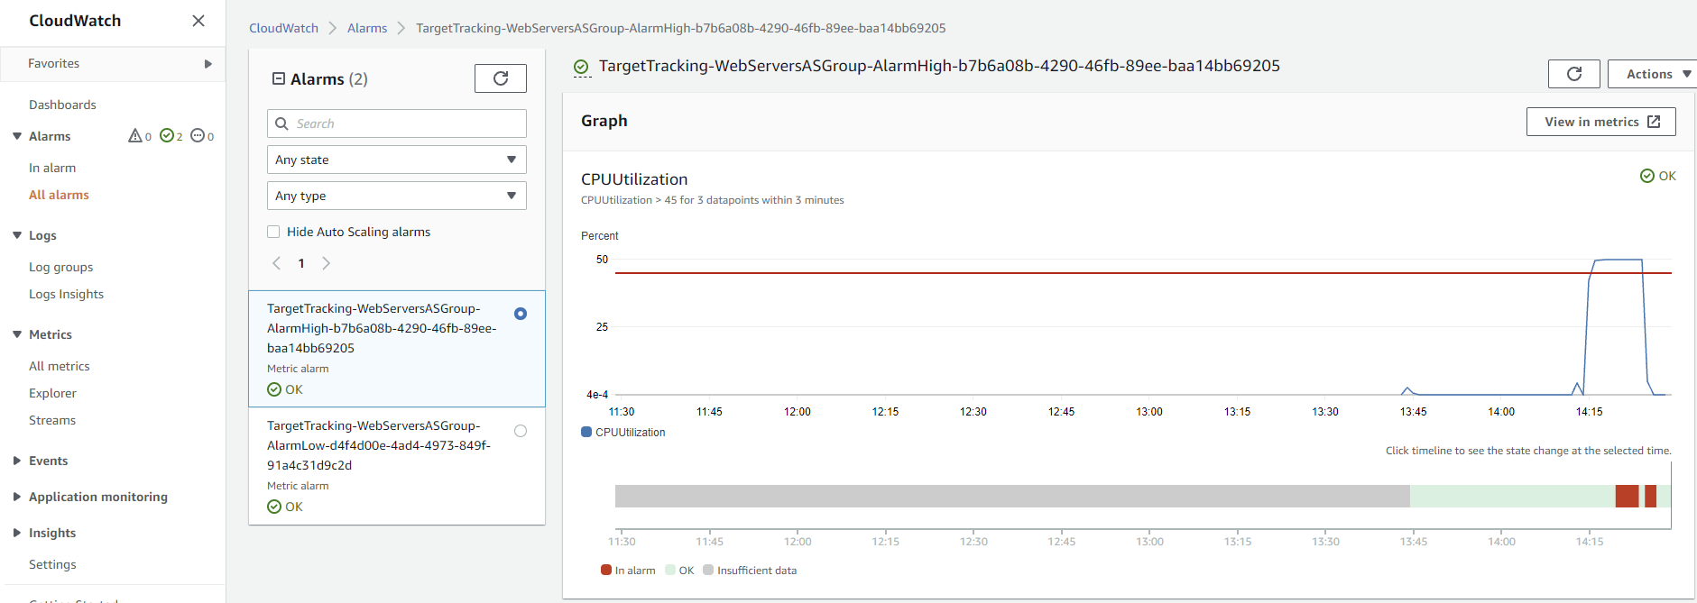The width and height of the screenshot is (1697, 603).
Task: Click Alarms breadcrumb link
Action: (367, 28)
